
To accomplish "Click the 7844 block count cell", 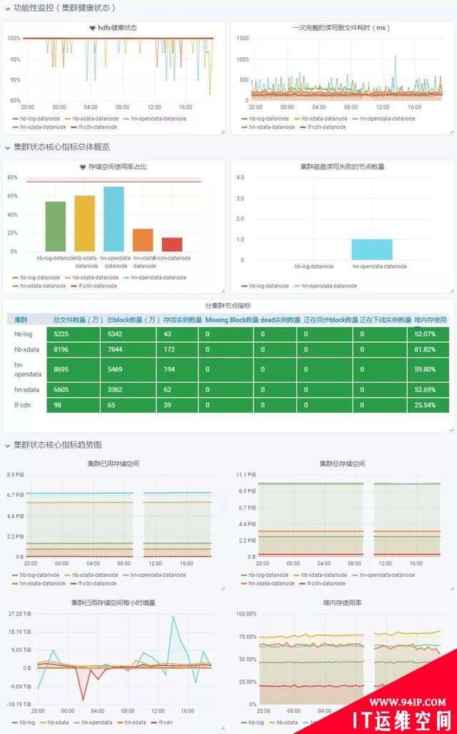I will pos(129,350).
